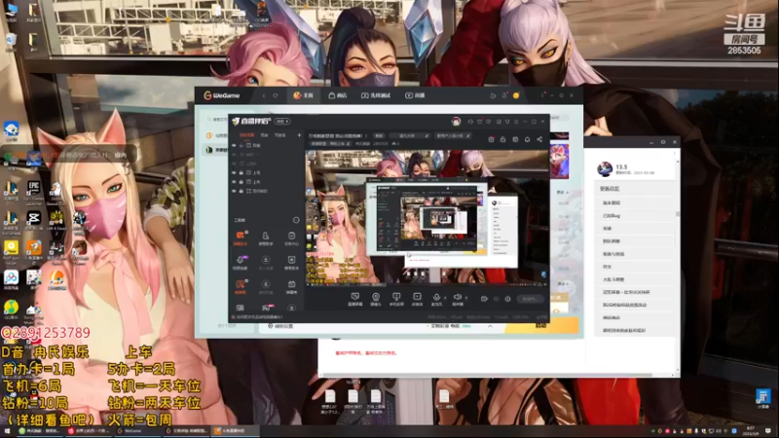Click the WeGame logo
The width and height of the screenshot is (779, 438).
[x=222, y=95]
